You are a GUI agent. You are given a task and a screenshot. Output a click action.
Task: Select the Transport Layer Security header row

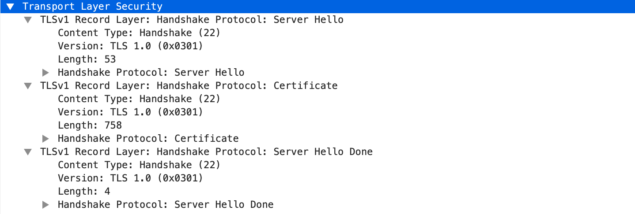(93, 7)
